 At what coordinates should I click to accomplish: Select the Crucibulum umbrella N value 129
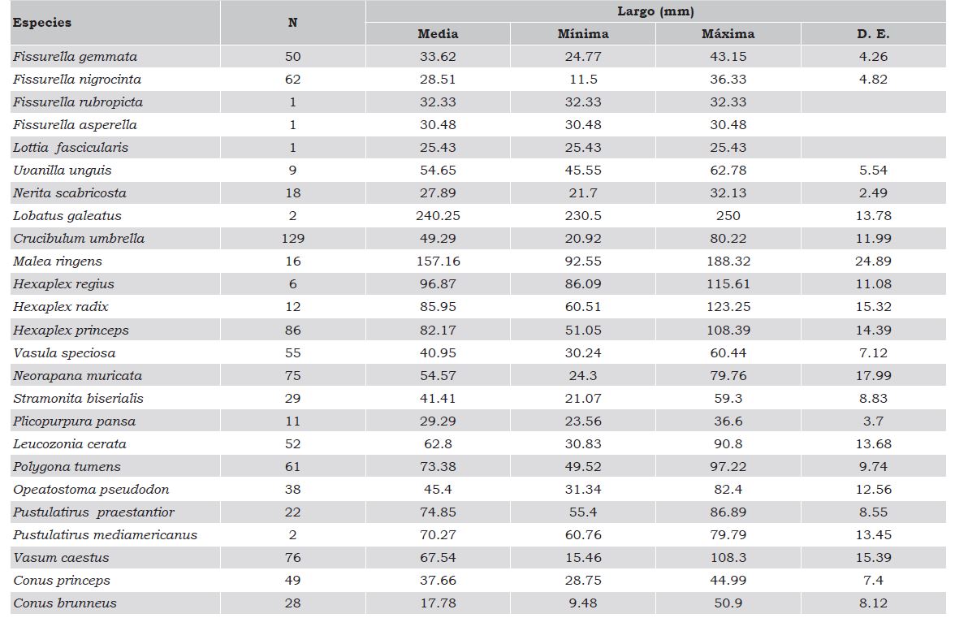pos(292,239)
